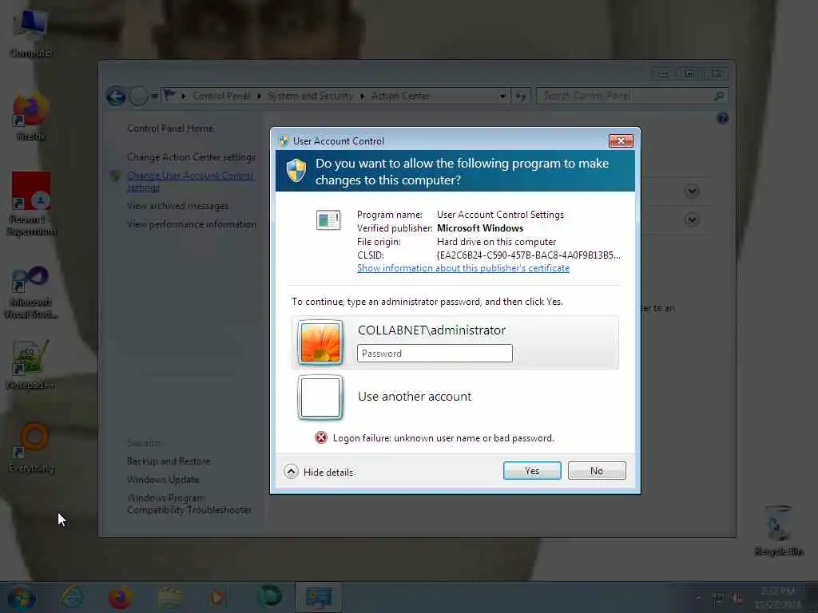818x613 pixels.
Task: Open View performance information link
Action: click(x=192, y=224)
